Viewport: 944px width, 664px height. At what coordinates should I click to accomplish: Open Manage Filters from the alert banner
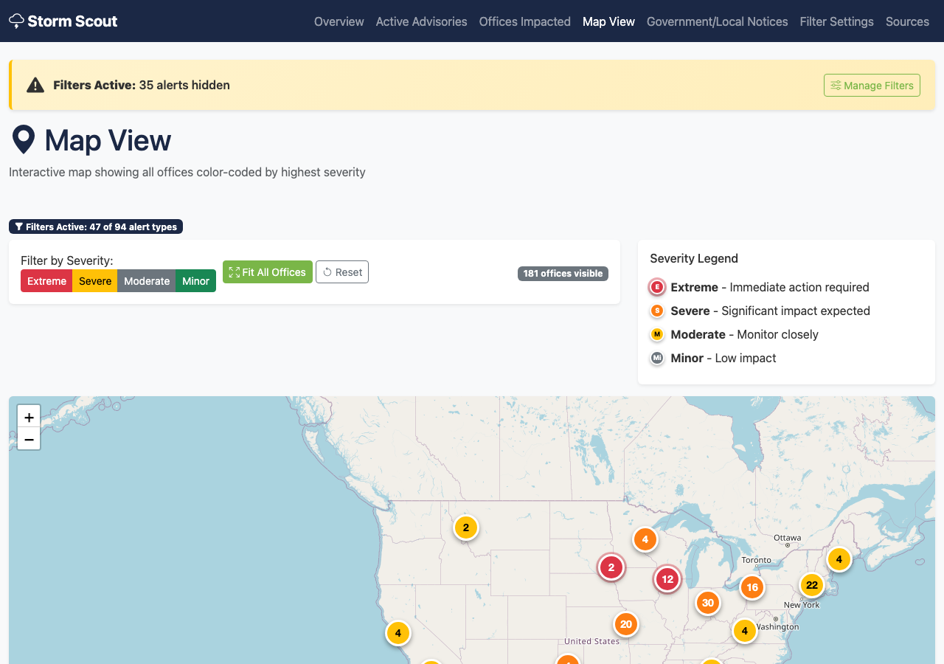(x=872, y=85)
